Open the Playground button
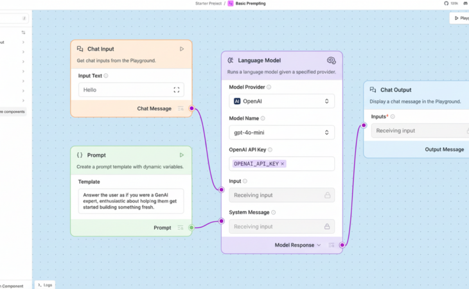469x289 pixels. tap(461, 18)
